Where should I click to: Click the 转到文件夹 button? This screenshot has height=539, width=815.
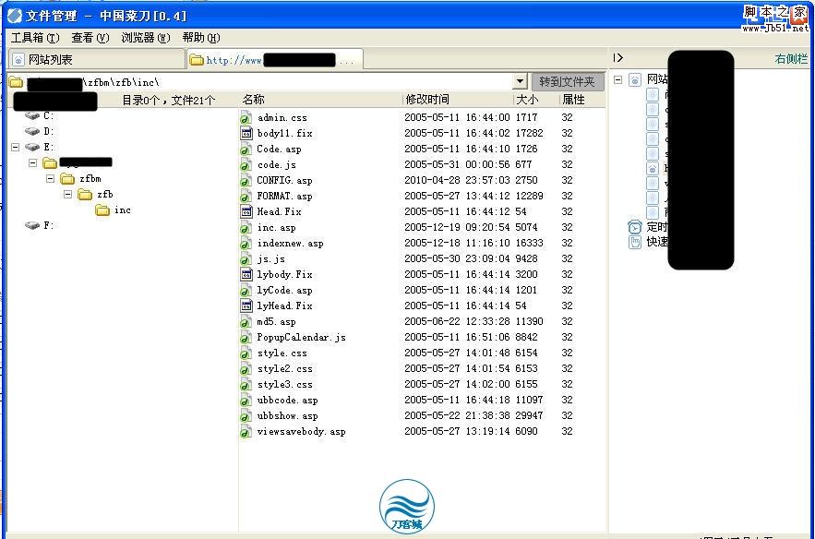coord(568,81)
